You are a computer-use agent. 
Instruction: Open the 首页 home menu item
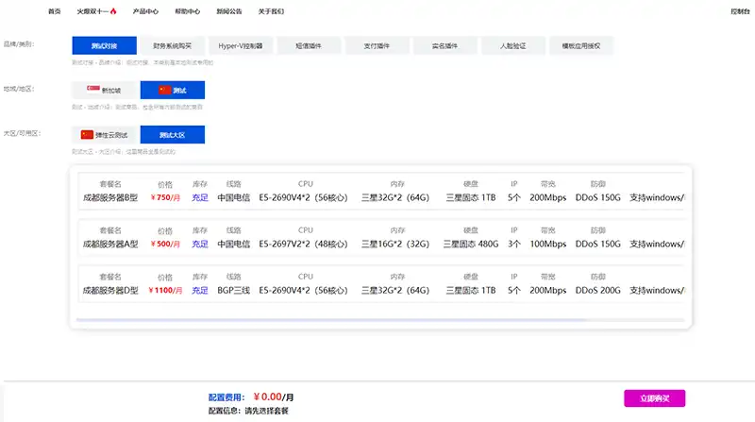[x=55, y=12]
